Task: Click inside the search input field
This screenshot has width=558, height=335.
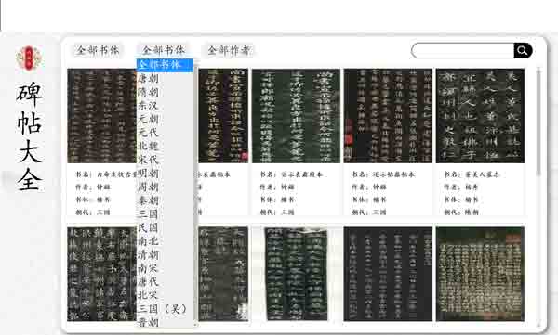Action: pos(462,50)
